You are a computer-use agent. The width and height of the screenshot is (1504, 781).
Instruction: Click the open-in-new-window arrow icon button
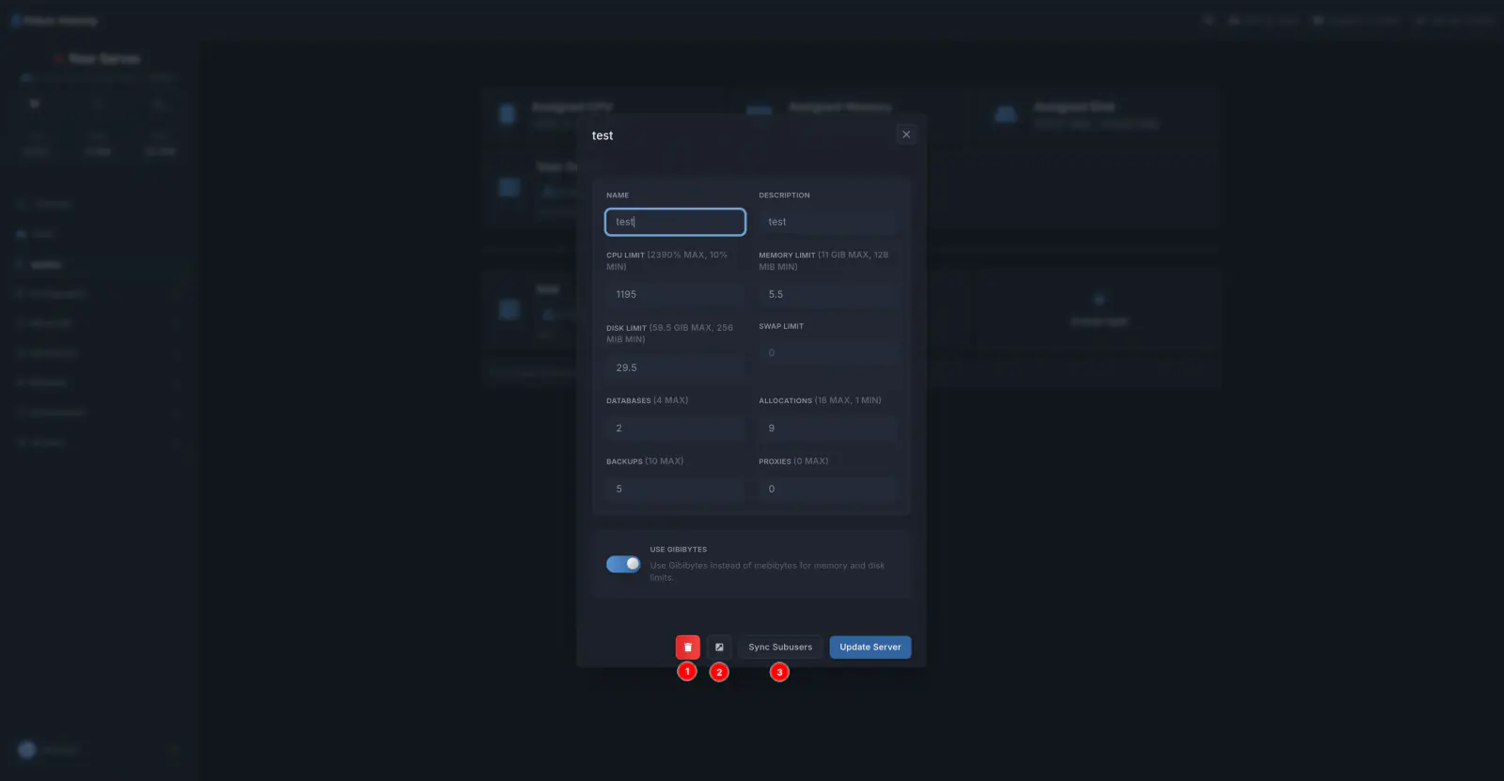tap(719, 648)
